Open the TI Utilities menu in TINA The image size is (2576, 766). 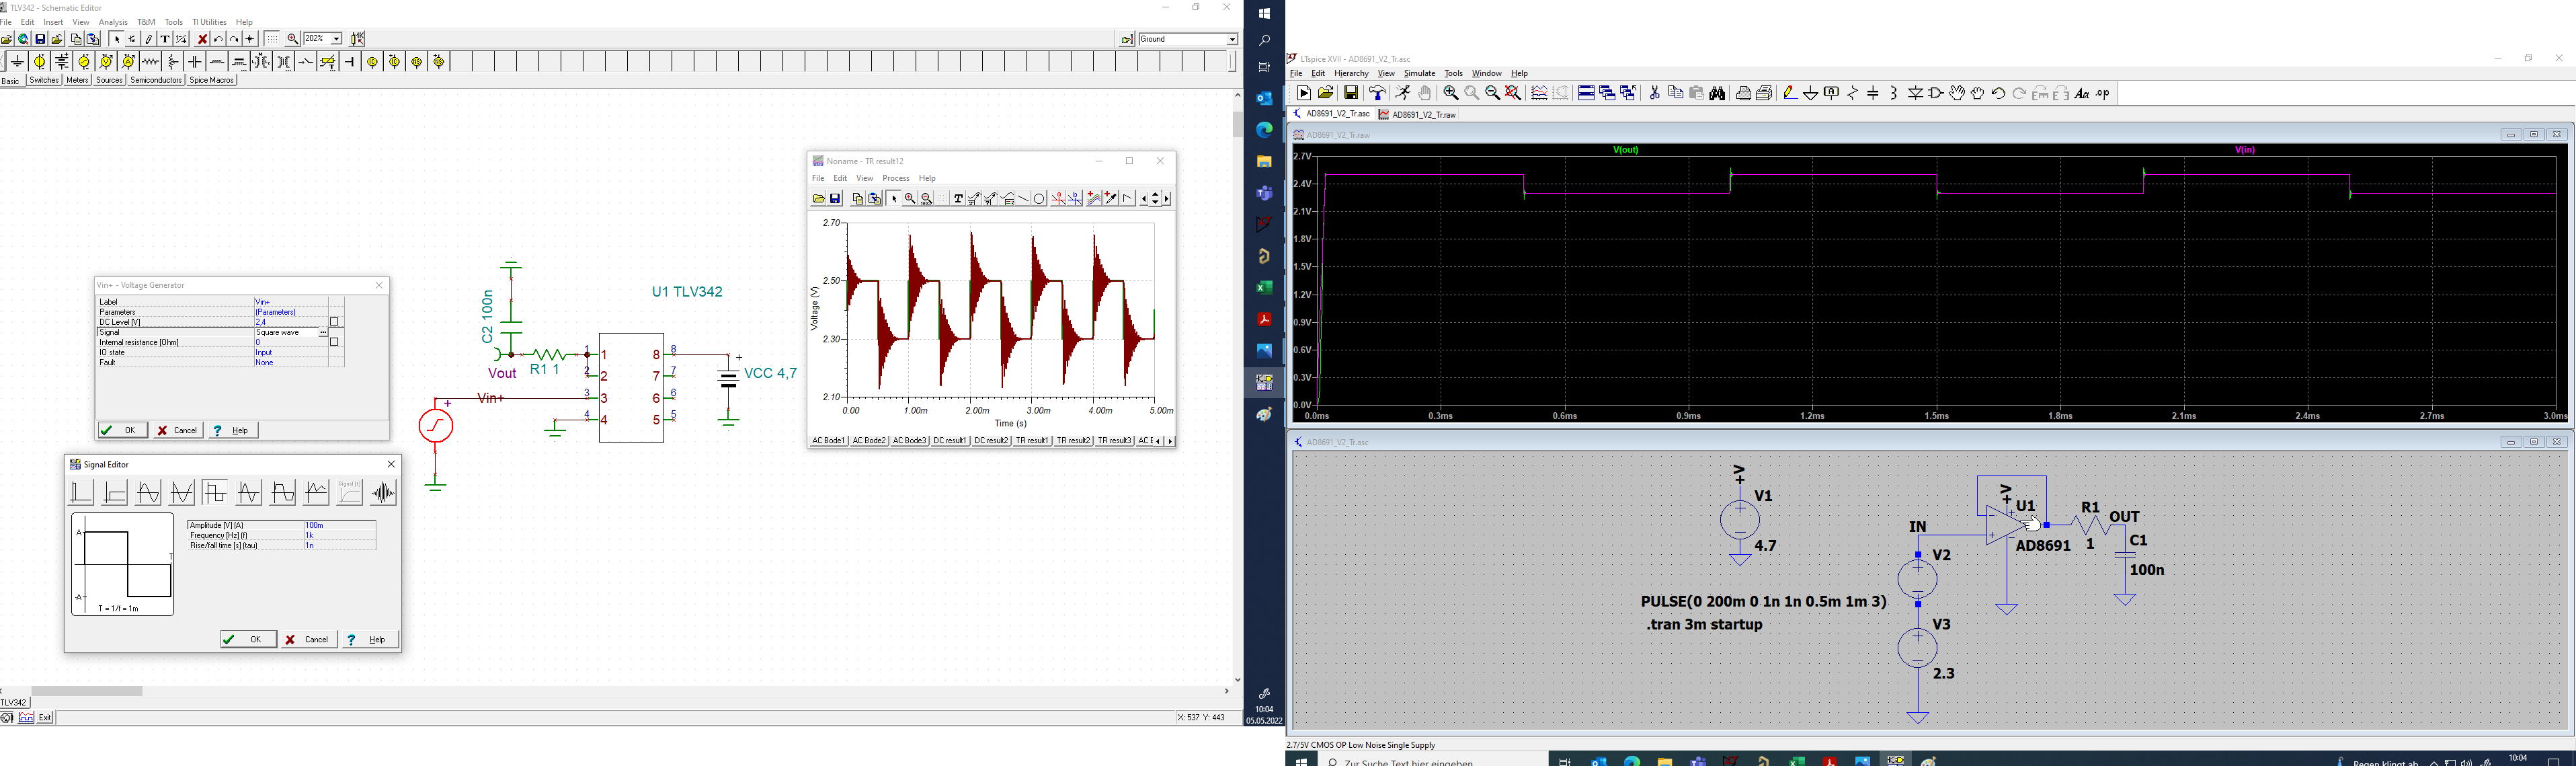coord(209,22)
